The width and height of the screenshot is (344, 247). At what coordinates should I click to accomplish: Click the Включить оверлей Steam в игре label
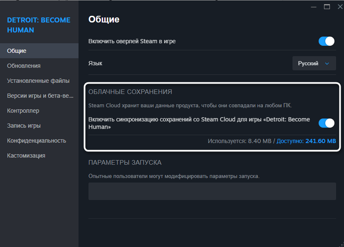(x=132, y=41)
